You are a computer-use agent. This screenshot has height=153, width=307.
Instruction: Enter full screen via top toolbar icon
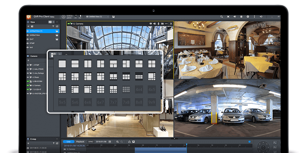[x=228, y=17]
